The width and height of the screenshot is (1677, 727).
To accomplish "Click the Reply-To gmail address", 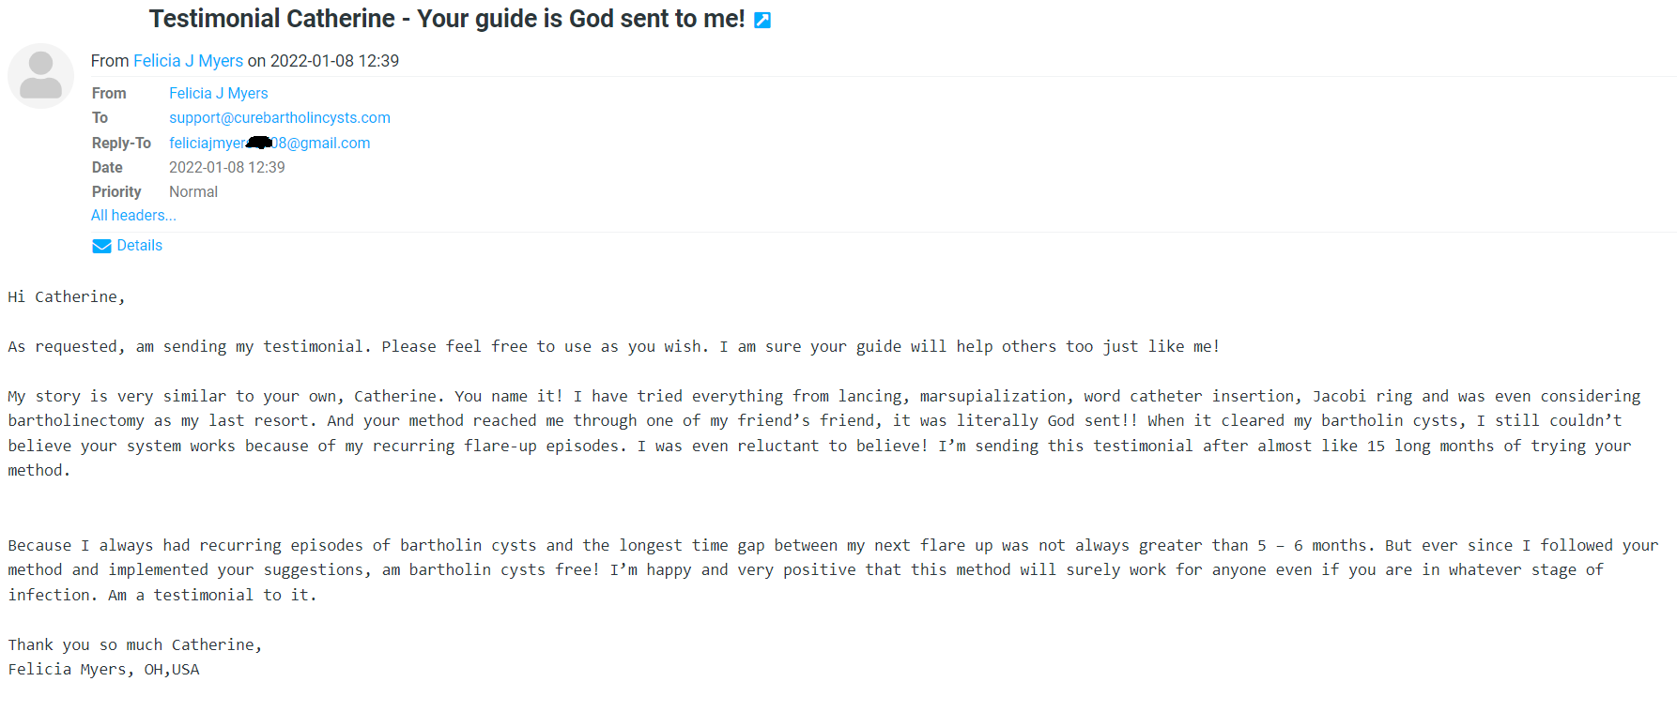I will 269,143.
